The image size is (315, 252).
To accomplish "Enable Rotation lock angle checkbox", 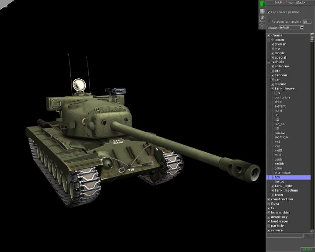I will 269,21.
